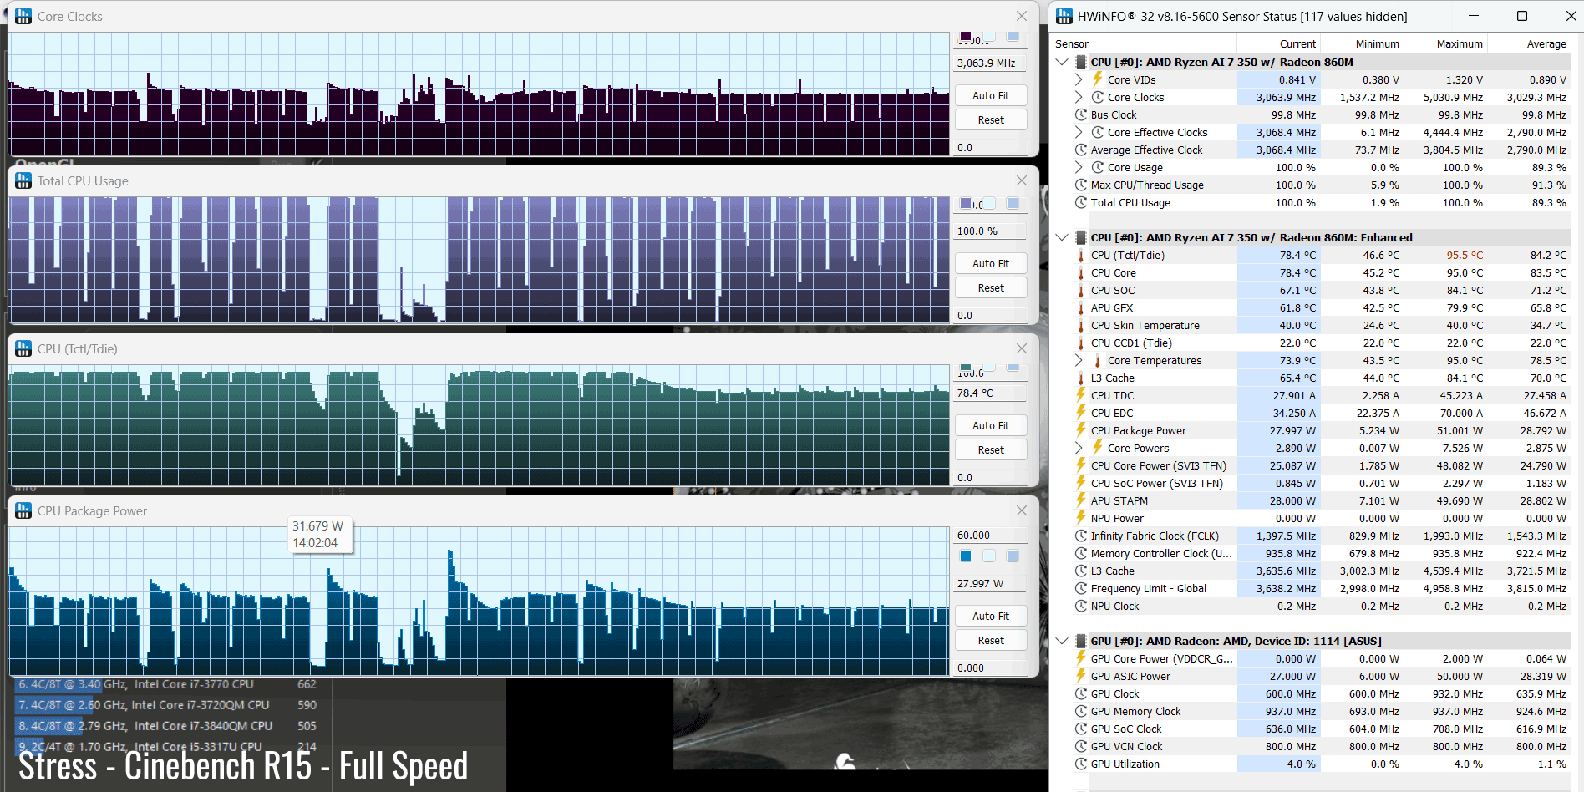The height and width of the screenshot is (792, 1584).
Task: Click the lightning icon beside CPU TDC
Action: click(1081, 395)
